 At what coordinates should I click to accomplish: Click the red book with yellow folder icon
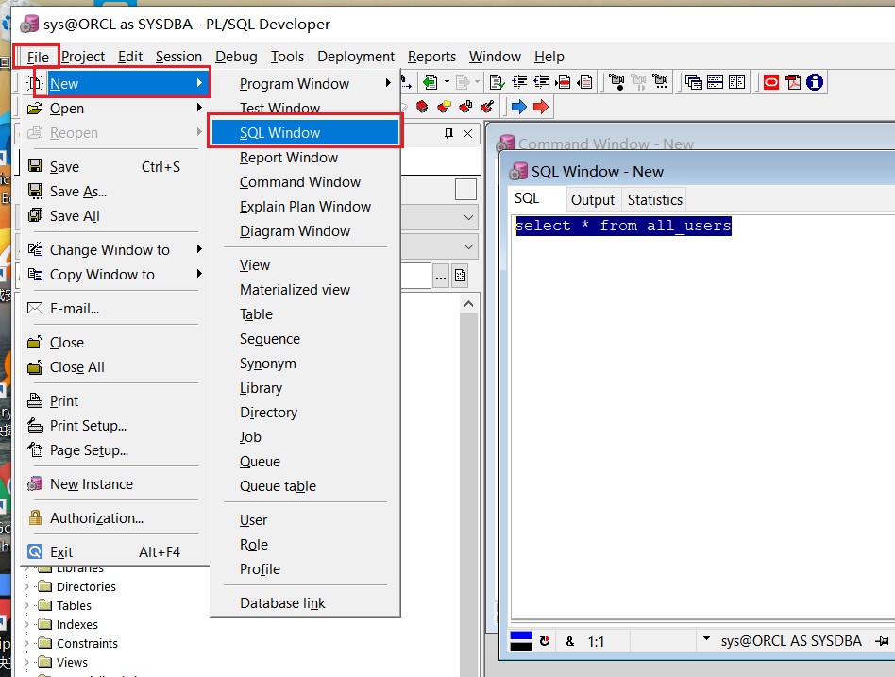[x=444, y=107]
